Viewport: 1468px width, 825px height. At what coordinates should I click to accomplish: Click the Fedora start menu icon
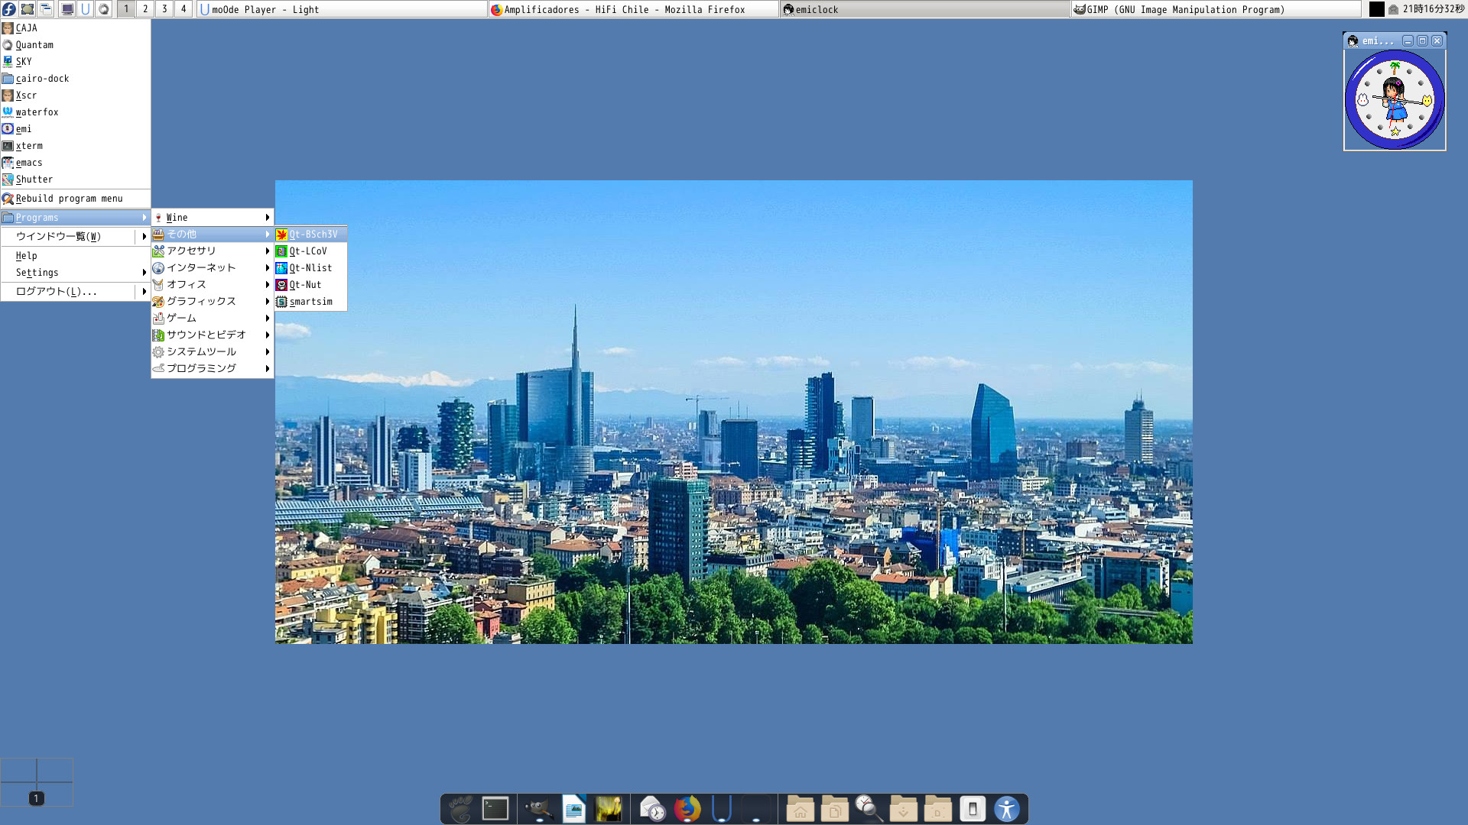click(x=9, y=9)
